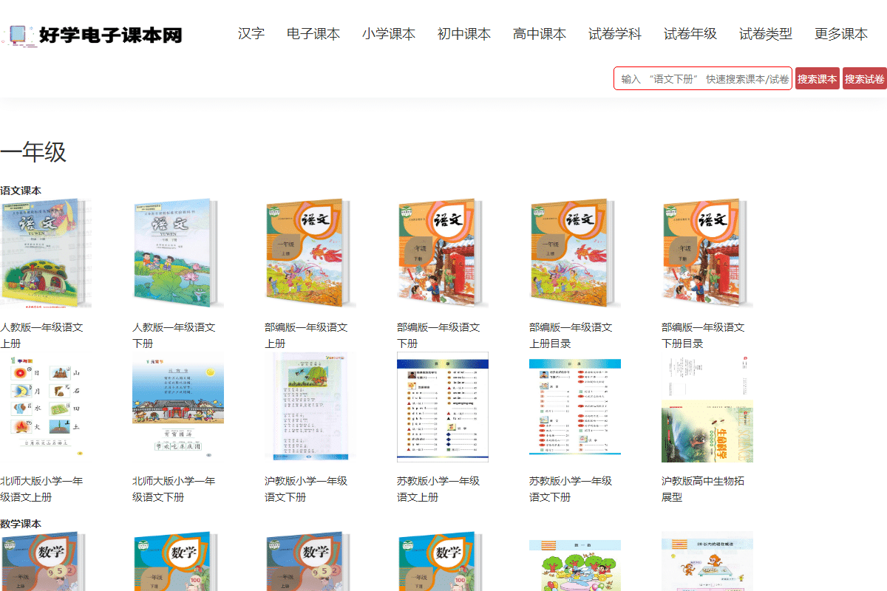Open the 小学课本 menu item
887x591 pixels.
pyautogui.click(x=389, y=34)
